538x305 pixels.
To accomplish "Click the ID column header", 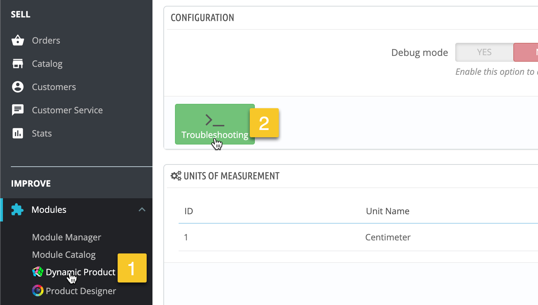I will (x=188, y=211).
